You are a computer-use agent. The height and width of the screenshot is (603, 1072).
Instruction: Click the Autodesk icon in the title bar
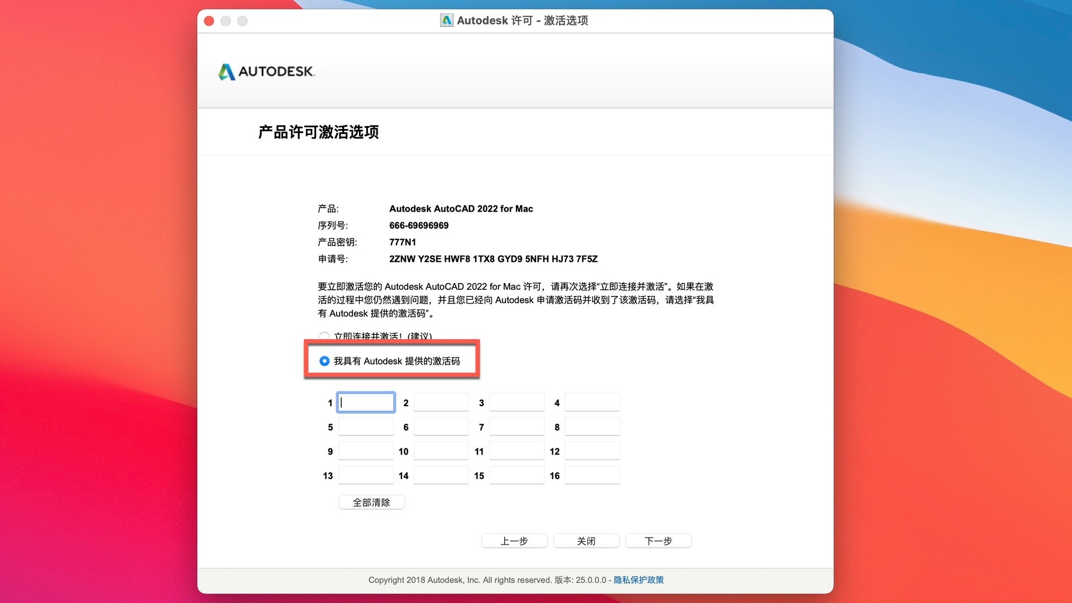pyautogui.click(x=447, y=21)
